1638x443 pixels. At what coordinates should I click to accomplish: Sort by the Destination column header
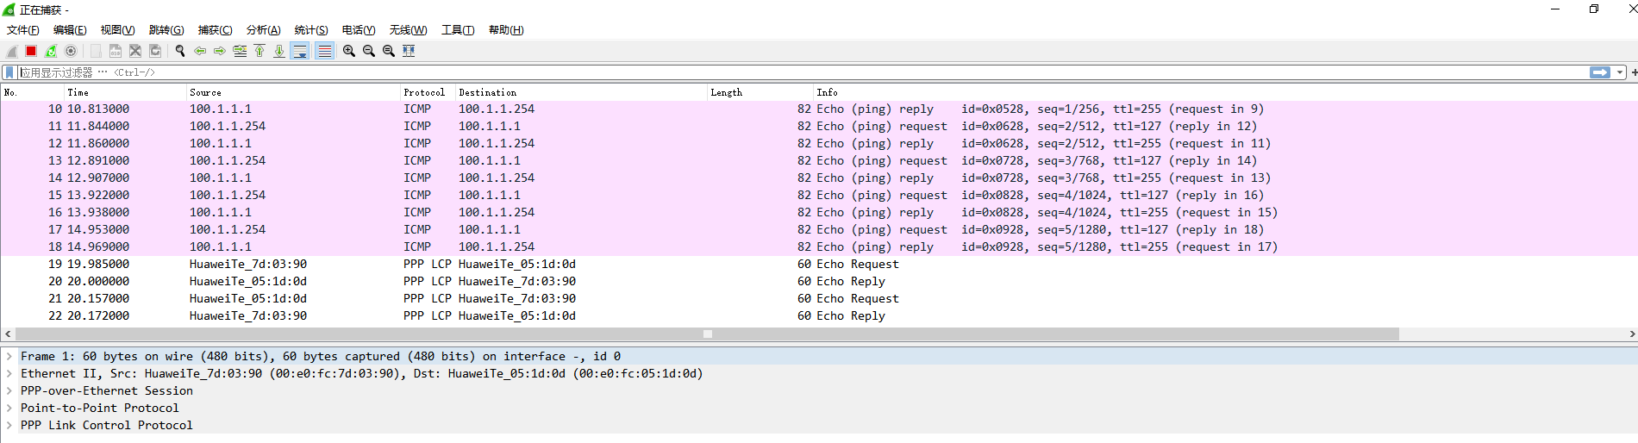582,92
